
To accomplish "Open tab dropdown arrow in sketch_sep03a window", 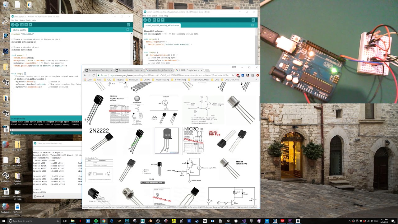I will coord(128,30).
